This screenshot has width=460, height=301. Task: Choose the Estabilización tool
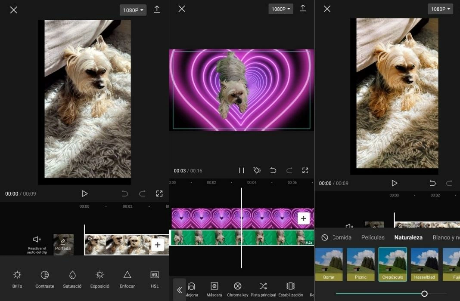(x=290, y=289)
